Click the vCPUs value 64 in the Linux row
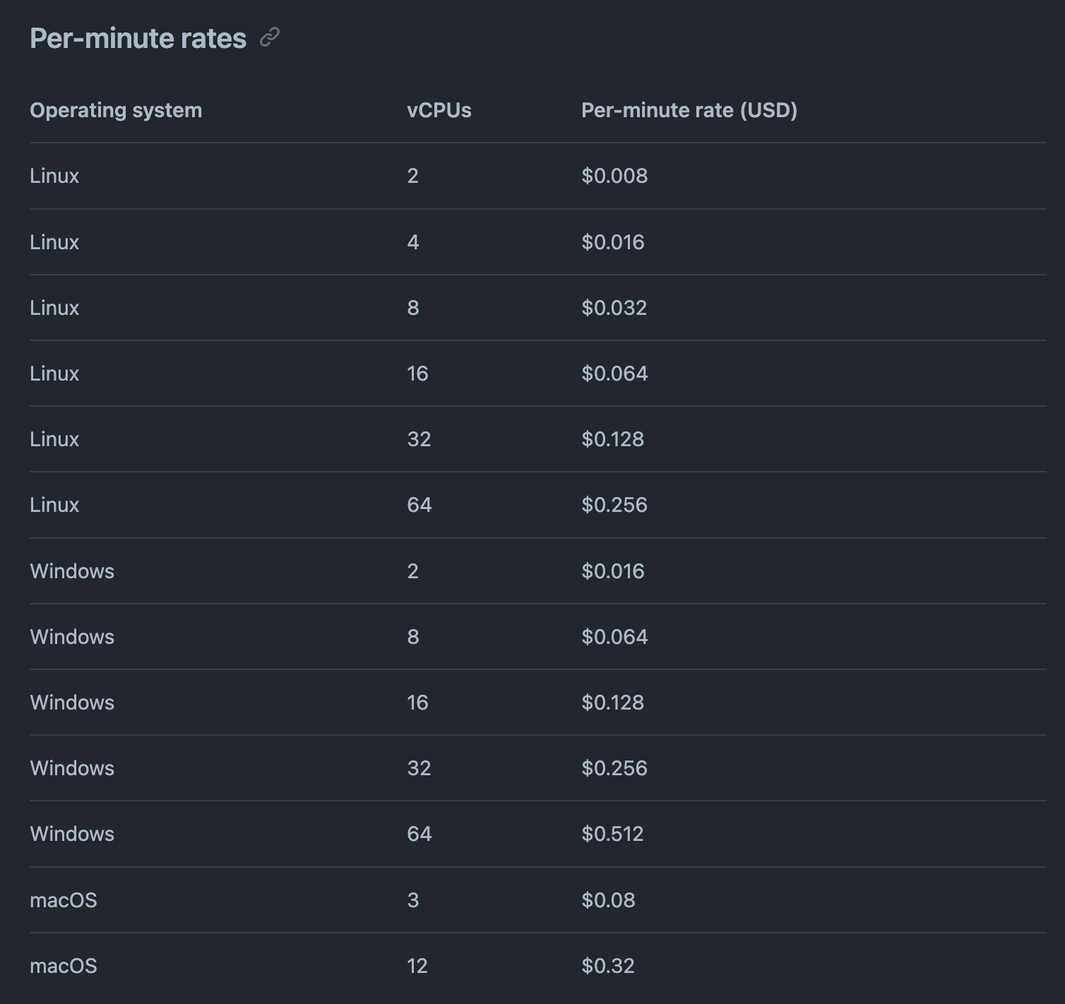Screen dimensions: 1065x1004 pyautogui.click(x=419, y=505)
